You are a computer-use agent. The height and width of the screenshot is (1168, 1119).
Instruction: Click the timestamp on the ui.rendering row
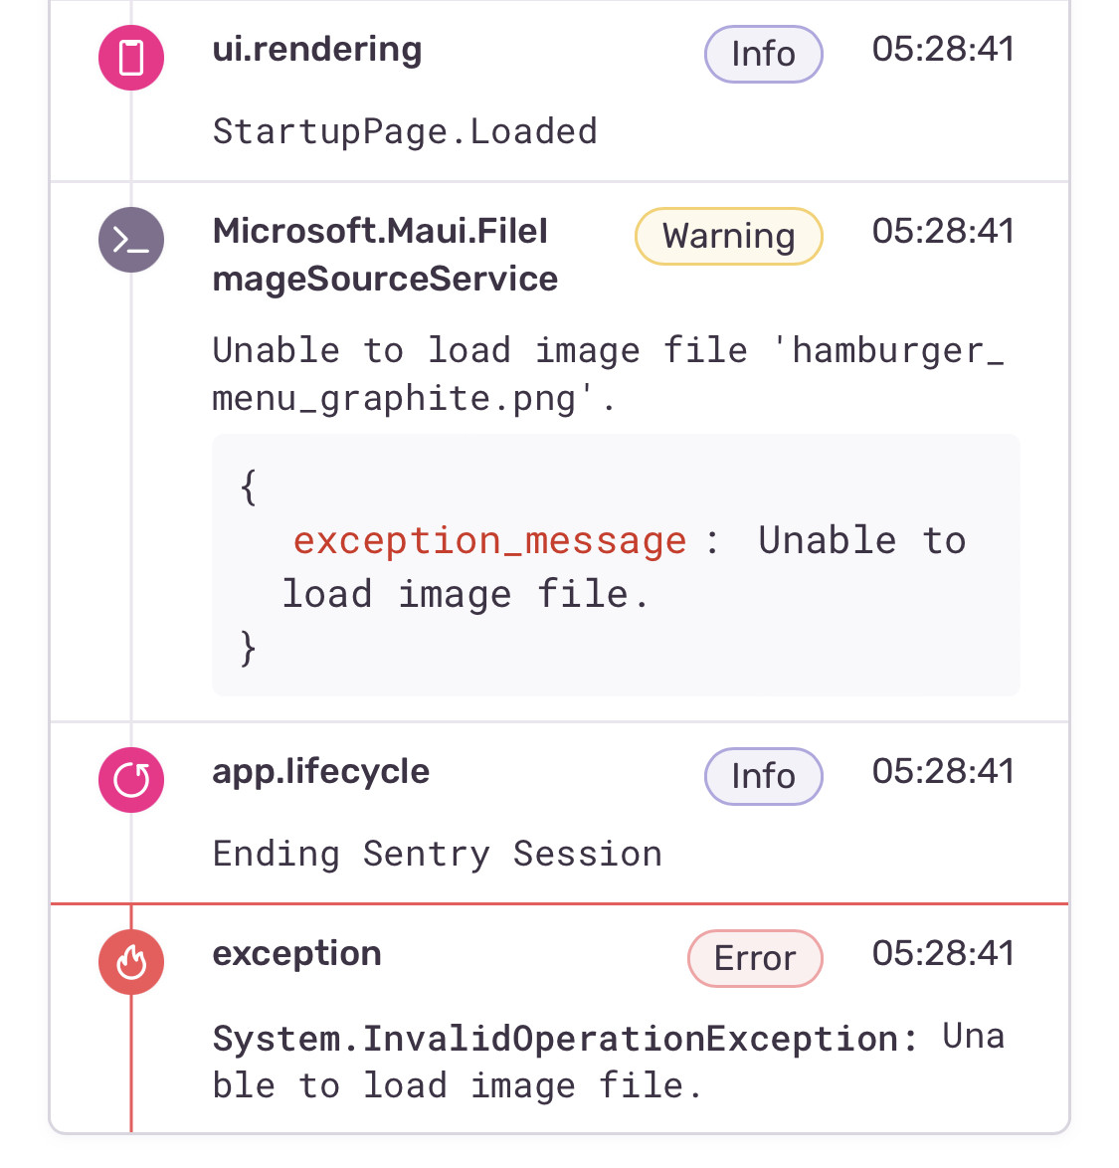pyautogui.click(x=943, y=49)
